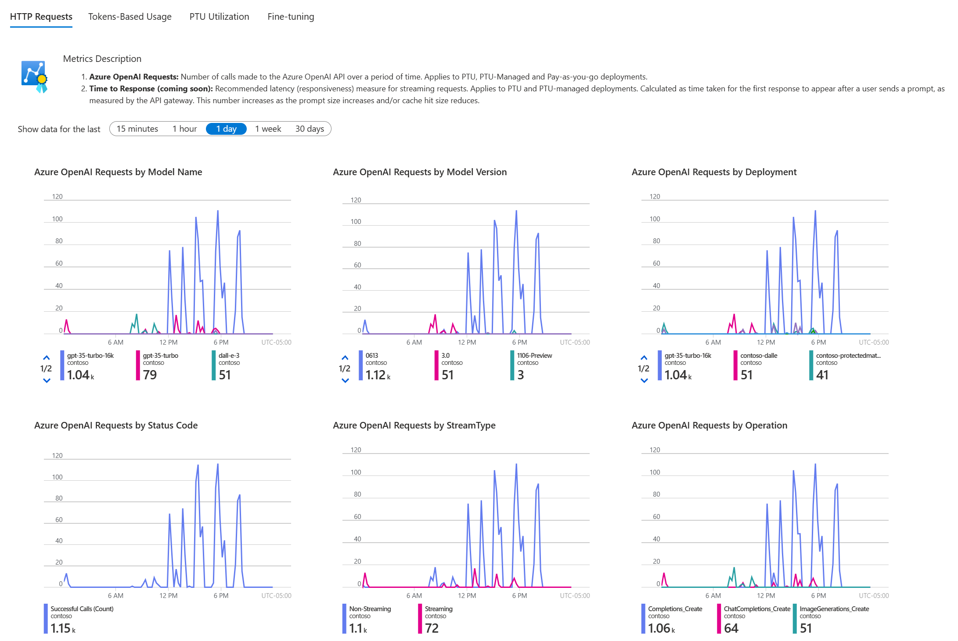Image resolution: width=958 pixels, height=641 pixels.
Task: Click the Streaming legend entry
Action: 438,609
